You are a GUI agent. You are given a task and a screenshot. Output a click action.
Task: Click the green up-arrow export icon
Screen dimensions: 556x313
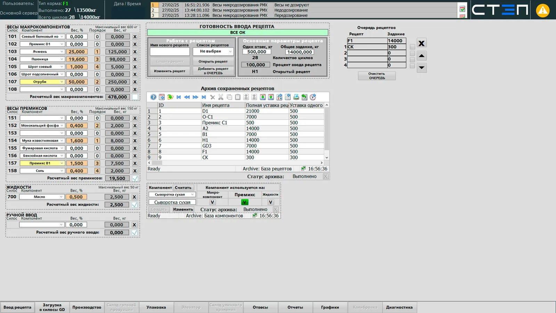(271, 97)
